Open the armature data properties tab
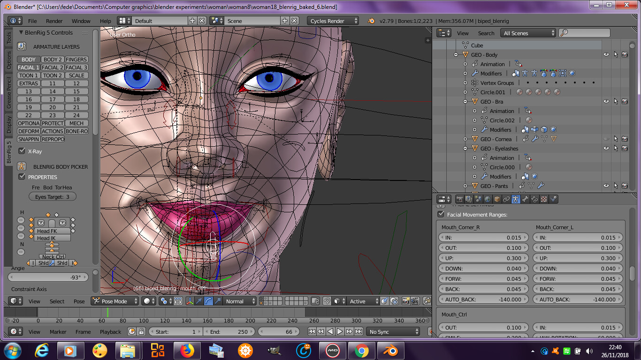This screenshot has height=360, width=641. click(x=516, y=199)
